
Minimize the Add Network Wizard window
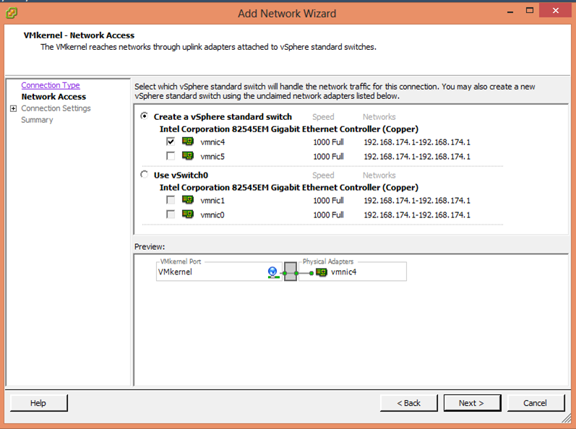(510, 11)
